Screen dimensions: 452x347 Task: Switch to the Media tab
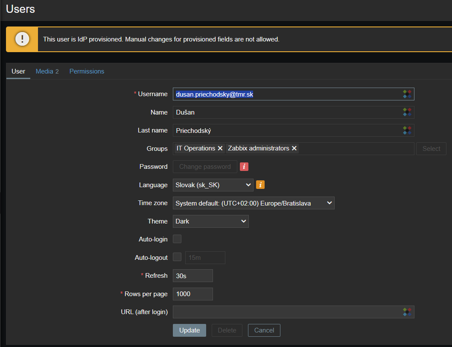pos(47,71)
